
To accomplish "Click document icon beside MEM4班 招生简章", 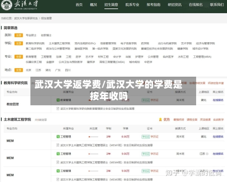I will click(x=58, y=162).
